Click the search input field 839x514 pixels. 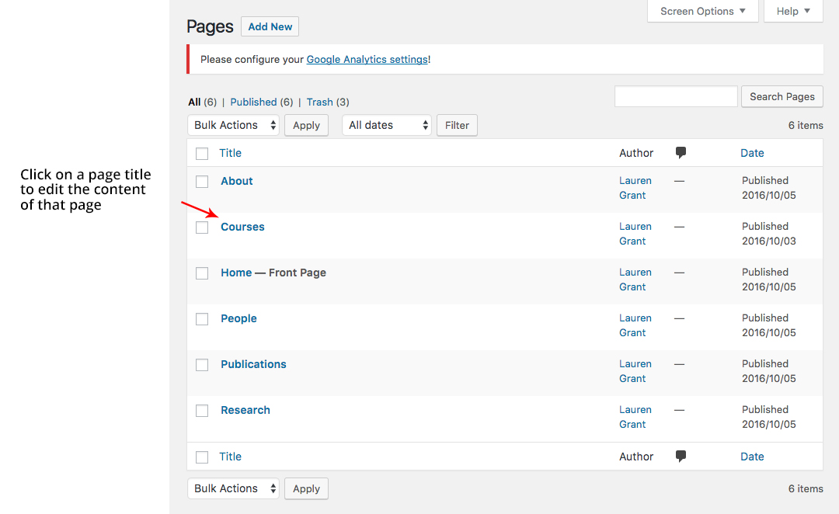click(x=675, y=96)
